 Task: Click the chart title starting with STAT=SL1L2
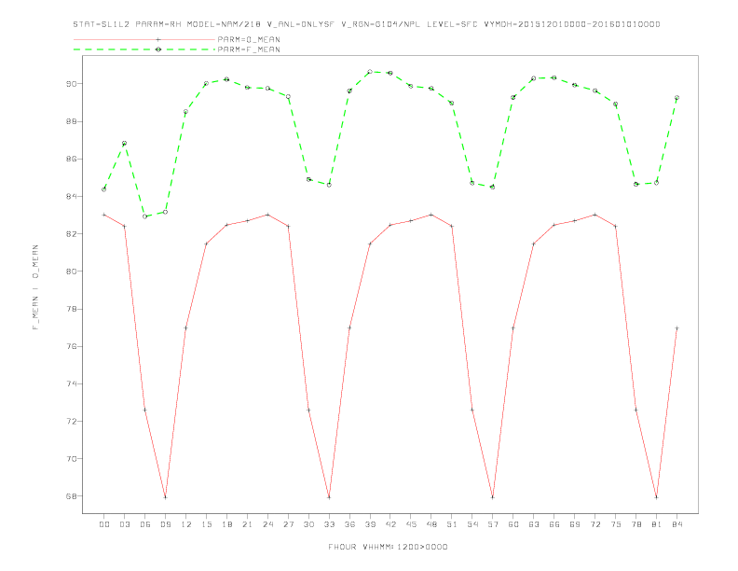click(366, 24)
